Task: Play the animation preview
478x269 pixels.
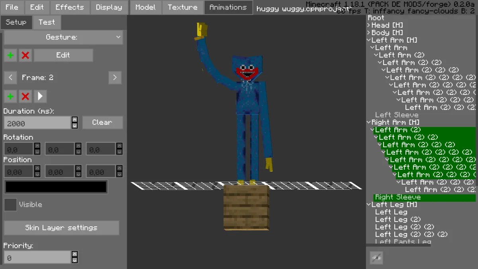Action: click(x=40, y=96)
